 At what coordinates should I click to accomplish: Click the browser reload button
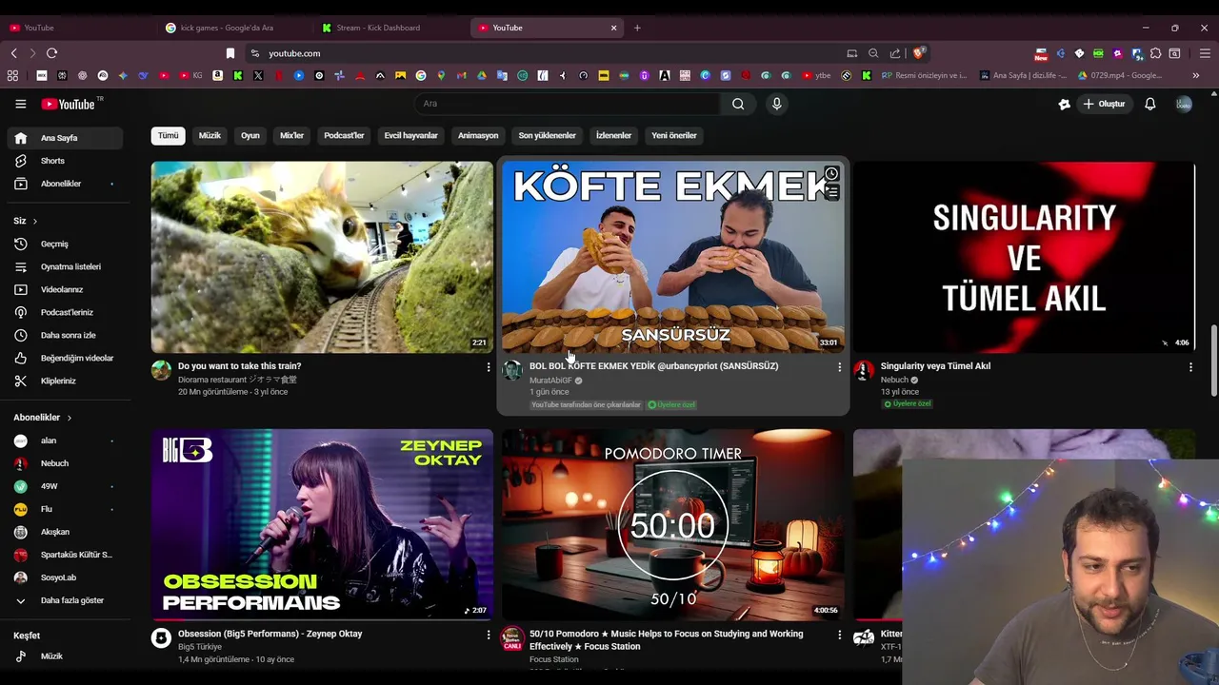pyautogui.click(x=51, y=53)
